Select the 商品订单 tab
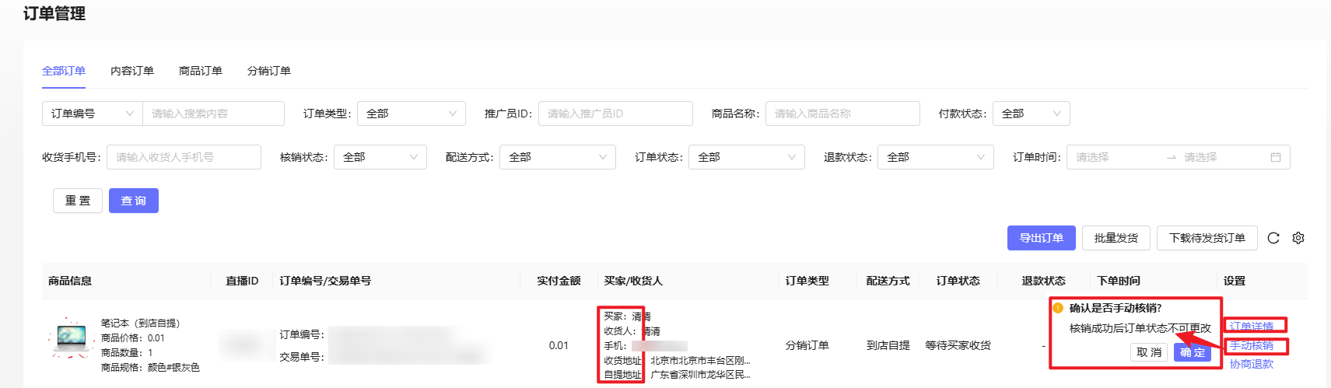Screen dimensions: 1331x388 tap(201, 71)
